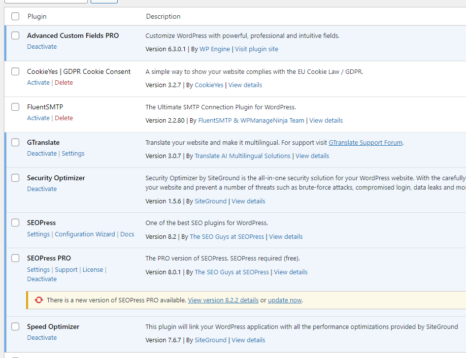The image size is (466, 358).
Task: Open the GTranslate Support Forum link
Action: [x=366, y=143]
